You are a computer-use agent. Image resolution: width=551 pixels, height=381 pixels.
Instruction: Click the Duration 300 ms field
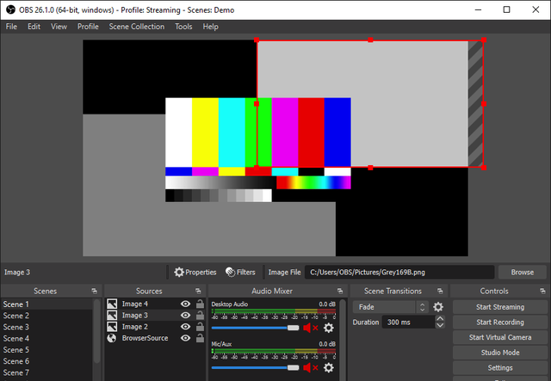(408, 322)
